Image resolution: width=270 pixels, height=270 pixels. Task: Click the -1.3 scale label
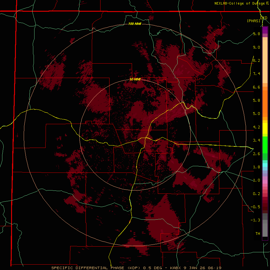[x=256, y=220]
